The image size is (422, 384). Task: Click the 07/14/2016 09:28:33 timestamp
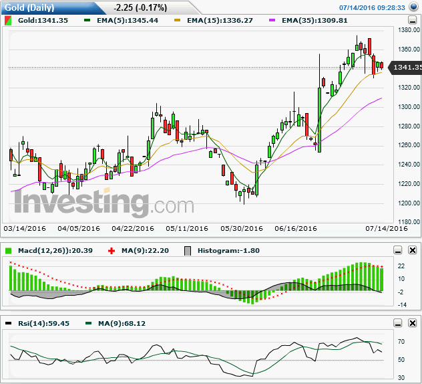[x=372, y=7]
